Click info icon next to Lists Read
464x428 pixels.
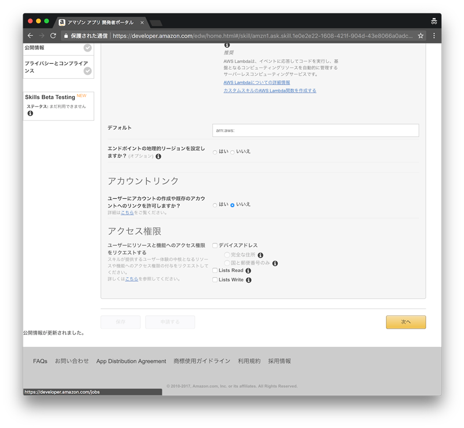click(248, 270)
